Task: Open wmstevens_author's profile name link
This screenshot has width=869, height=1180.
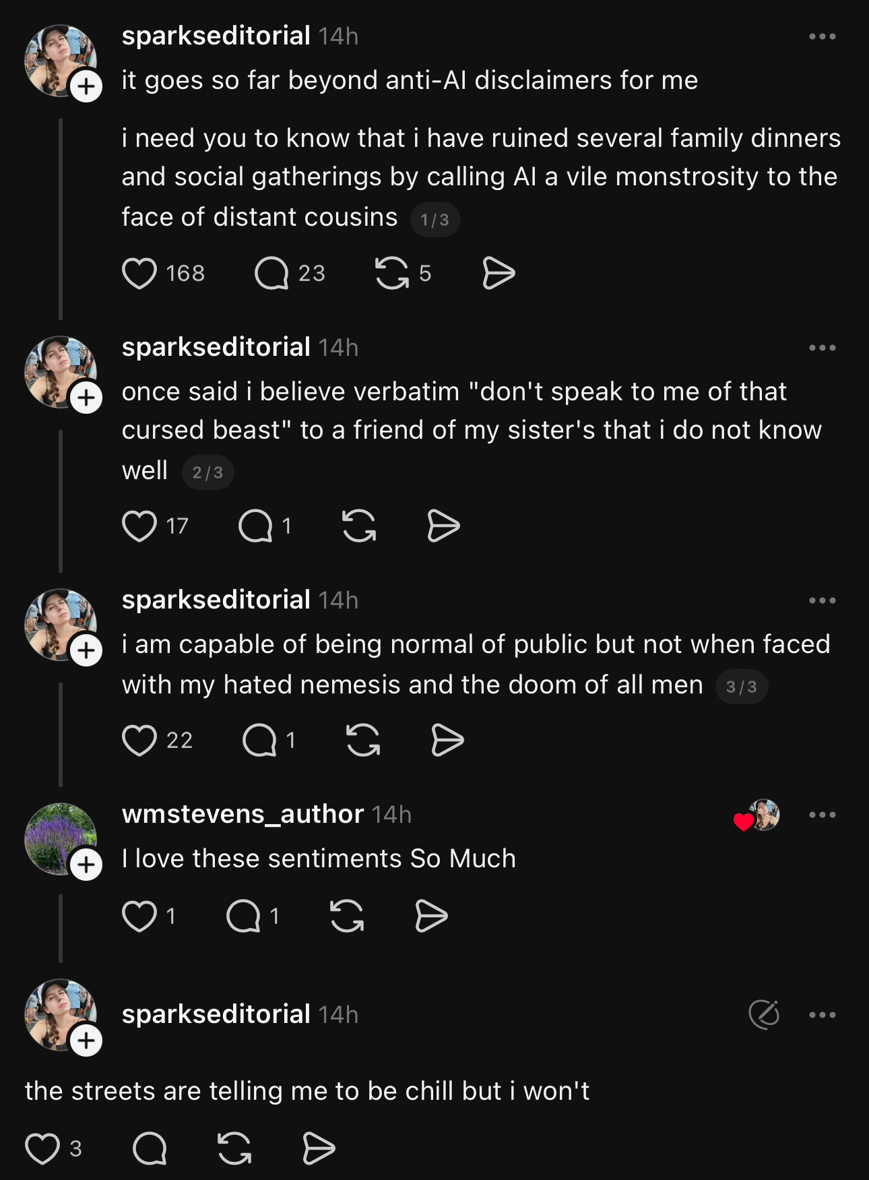Action: tap(243, 814)
